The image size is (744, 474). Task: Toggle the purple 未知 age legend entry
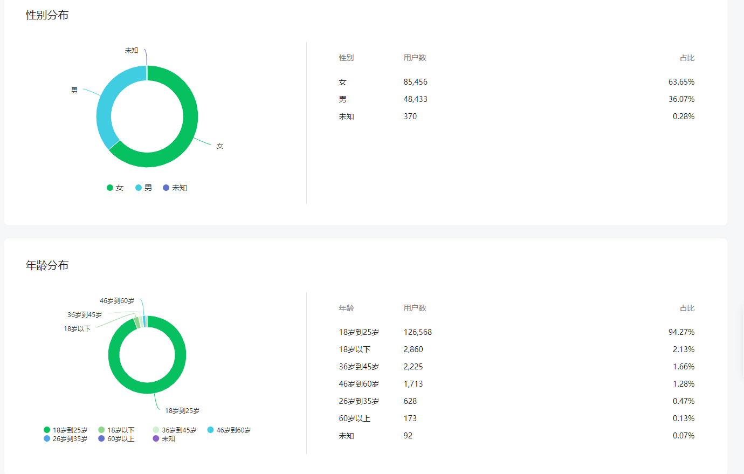(x=164, y=438)
